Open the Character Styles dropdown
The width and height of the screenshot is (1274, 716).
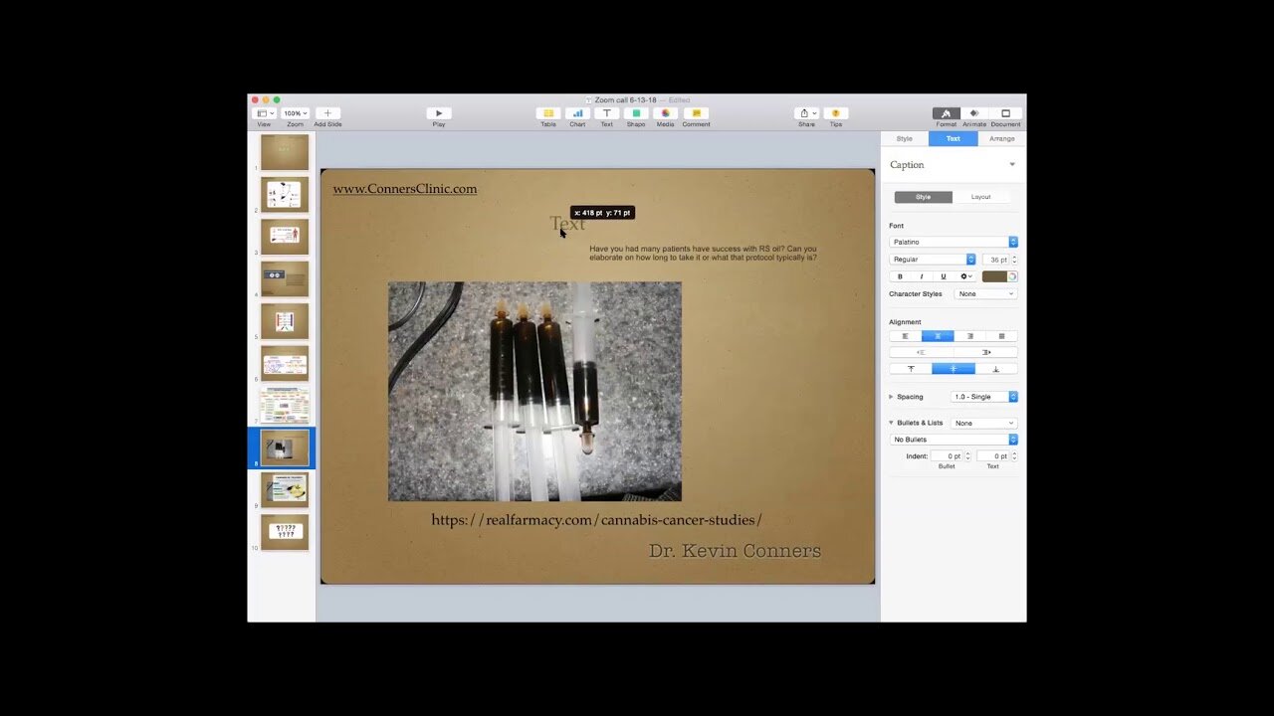click(x=985, y=294)
